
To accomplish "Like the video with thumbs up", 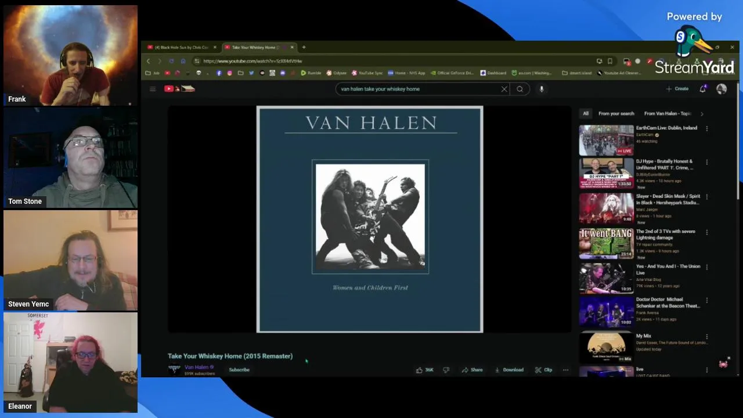I will [424, 370].
